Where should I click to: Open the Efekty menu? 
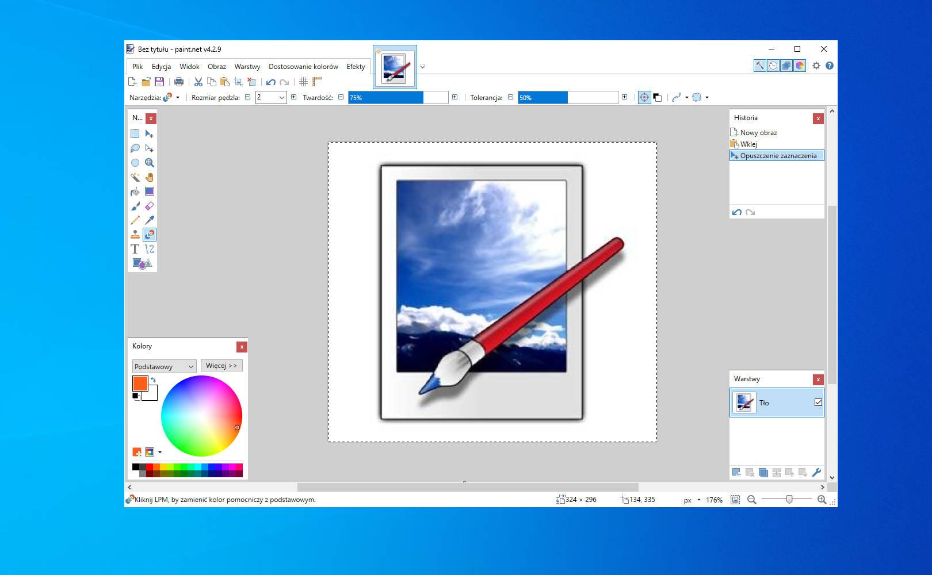click(356, 66)
